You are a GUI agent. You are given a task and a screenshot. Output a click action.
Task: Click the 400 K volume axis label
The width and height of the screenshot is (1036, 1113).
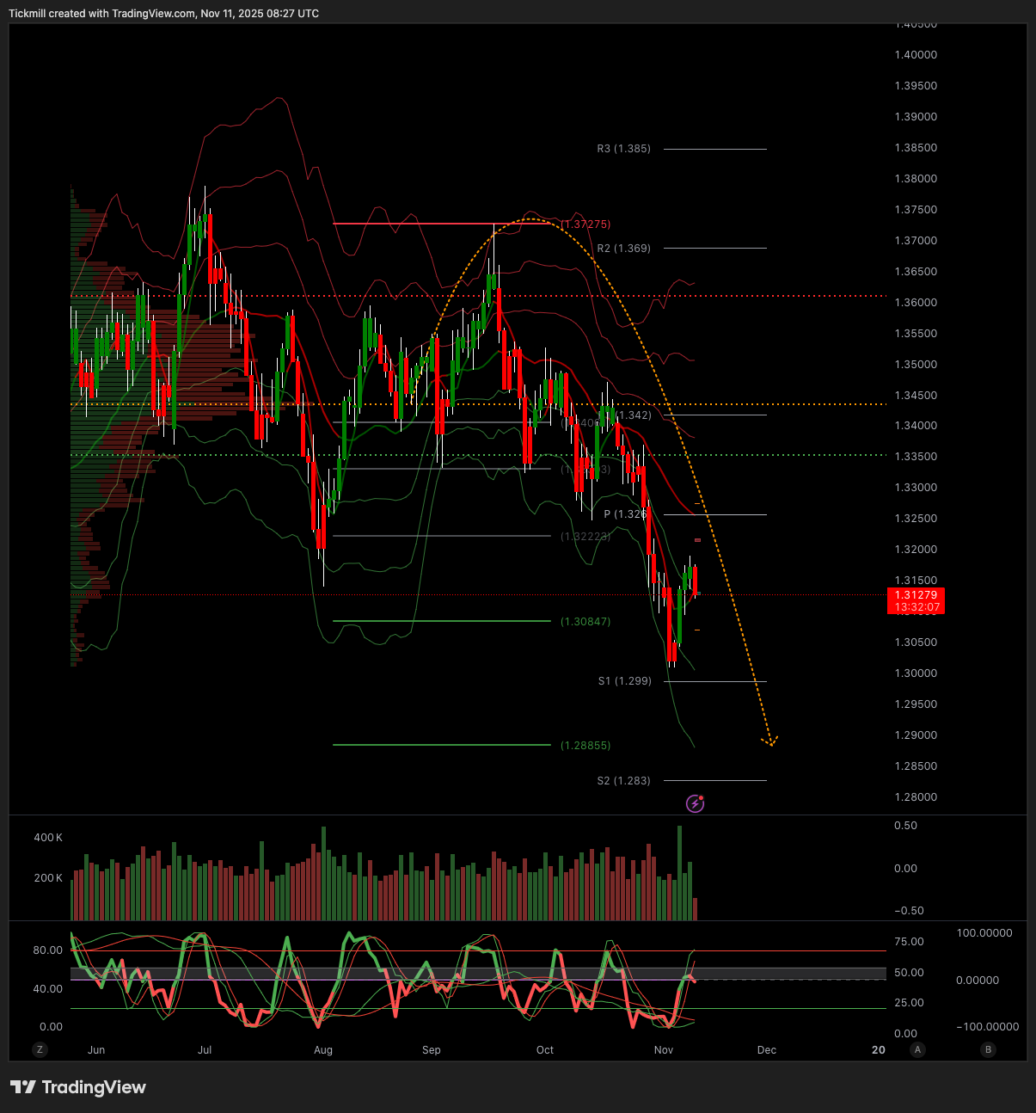click(x=48, y=838)
